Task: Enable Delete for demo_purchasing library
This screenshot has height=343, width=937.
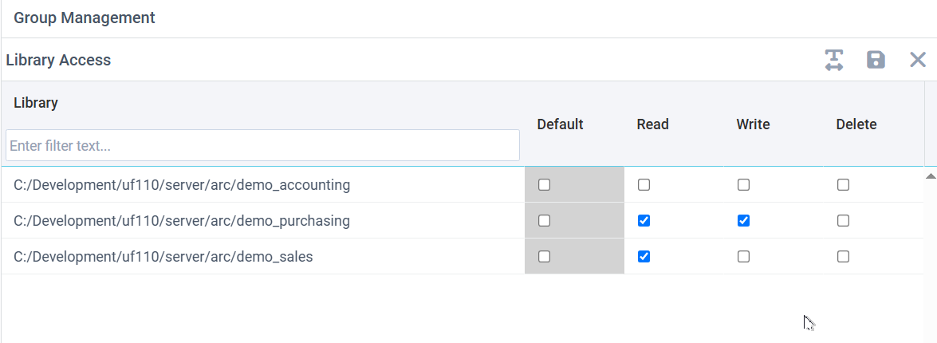Action: pos(843,221)
